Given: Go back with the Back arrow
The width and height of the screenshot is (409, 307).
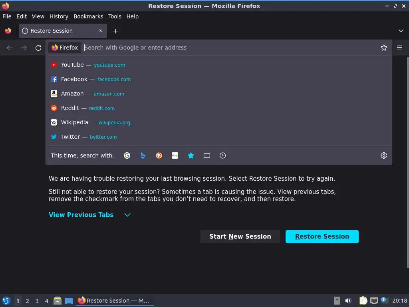Looking at the screenshot, I should [x=10, y=48].
